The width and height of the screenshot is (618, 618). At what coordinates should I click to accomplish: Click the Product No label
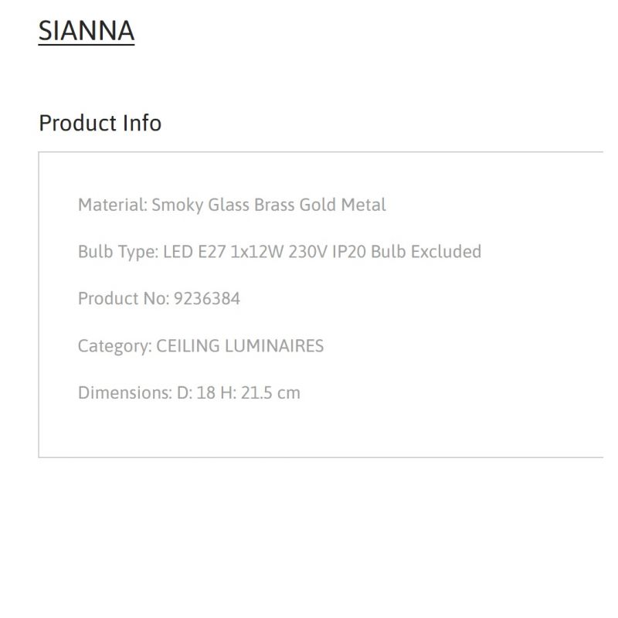click(124, 299)
